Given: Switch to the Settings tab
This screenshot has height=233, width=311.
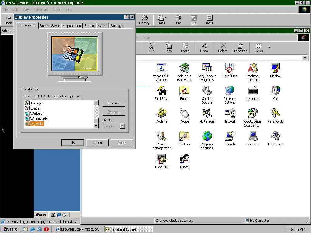Looking at the screenshot, I should click(117, 26).
